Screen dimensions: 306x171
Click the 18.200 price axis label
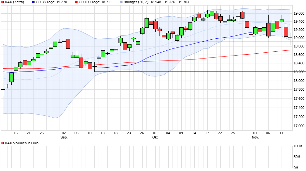pyautogui.click(x=299, y=72)
